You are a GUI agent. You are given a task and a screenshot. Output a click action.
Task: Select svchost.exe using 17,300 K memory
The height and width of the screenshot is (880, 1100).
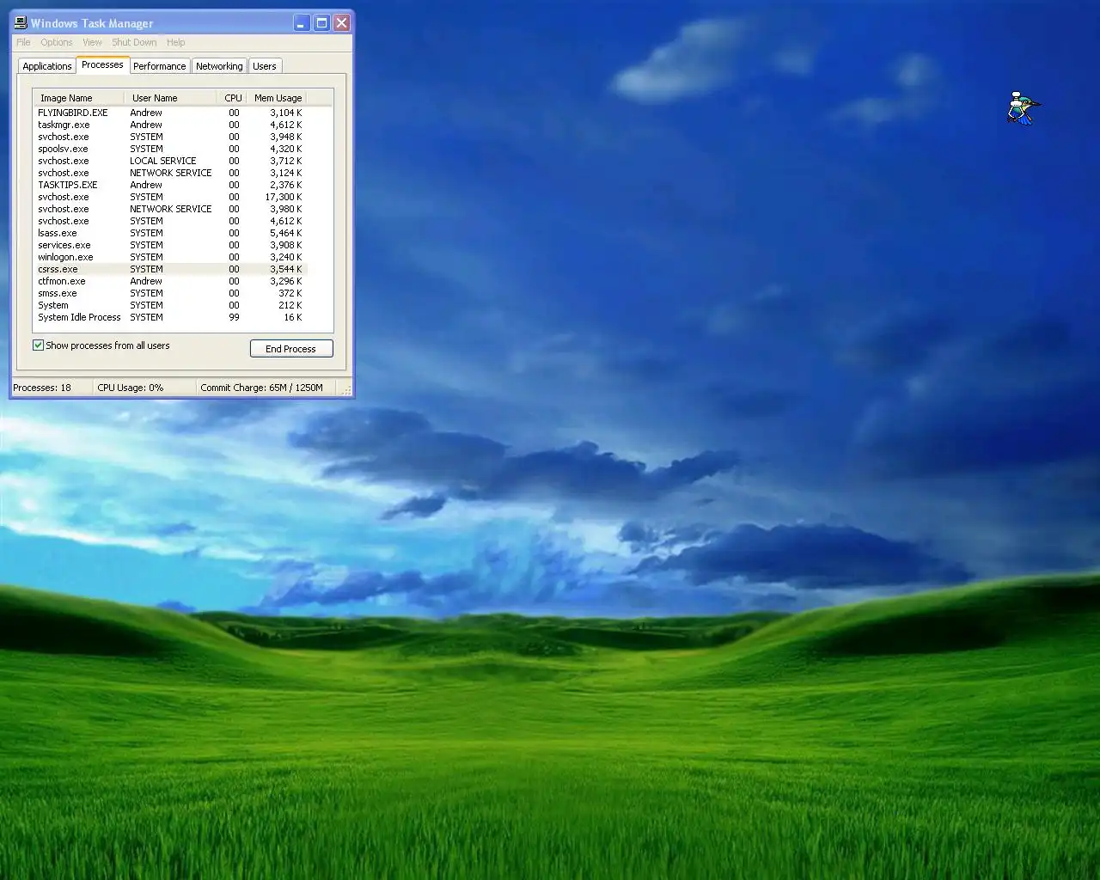click(x=170, y=197)
